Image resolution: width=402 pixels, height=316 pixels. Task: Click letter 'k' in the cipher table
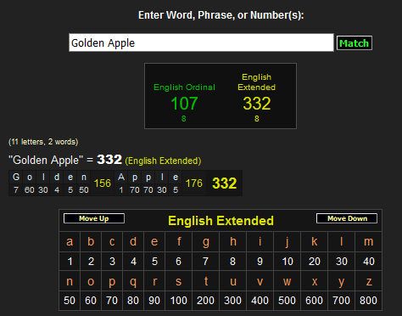(x=315, y=241)
